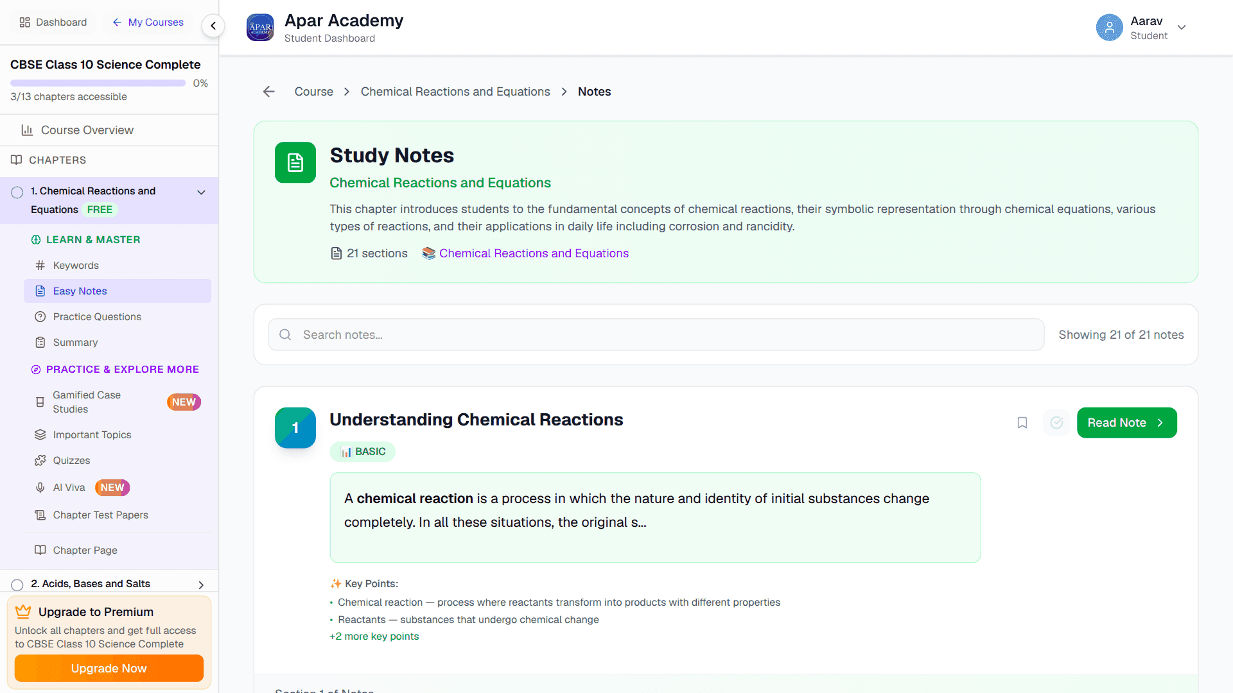Image resolution: width=1233 pixels, height=693 pixels.
Task: Open the Chapter Page item
Action: coord(118,551)
